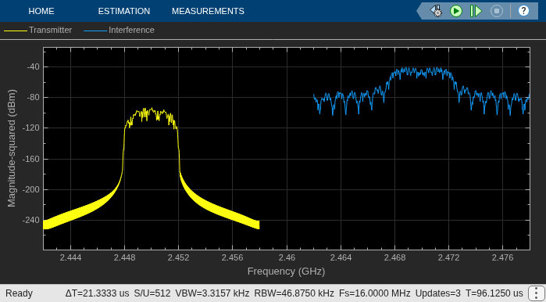546x302 pixels.
Task: Toggle visibility of the Interference legend entry
Action: coord(119,30)
